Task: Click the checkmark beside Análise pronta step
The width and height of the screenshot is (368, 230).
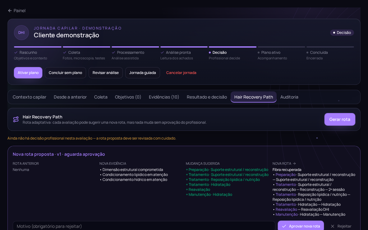Action: pyautogui.click(x=162, y=53)
